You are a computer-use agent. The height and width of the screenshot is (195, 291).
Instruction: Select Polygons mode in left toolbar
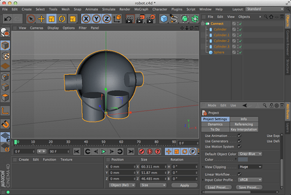click(5, 98)
